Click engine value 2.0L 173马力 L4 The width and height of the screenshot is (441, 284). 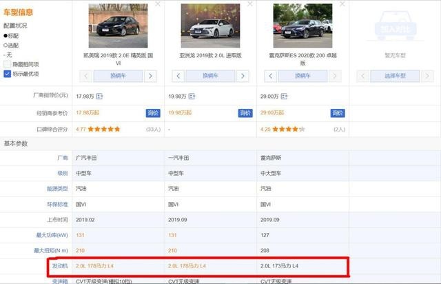click(279, 265)
